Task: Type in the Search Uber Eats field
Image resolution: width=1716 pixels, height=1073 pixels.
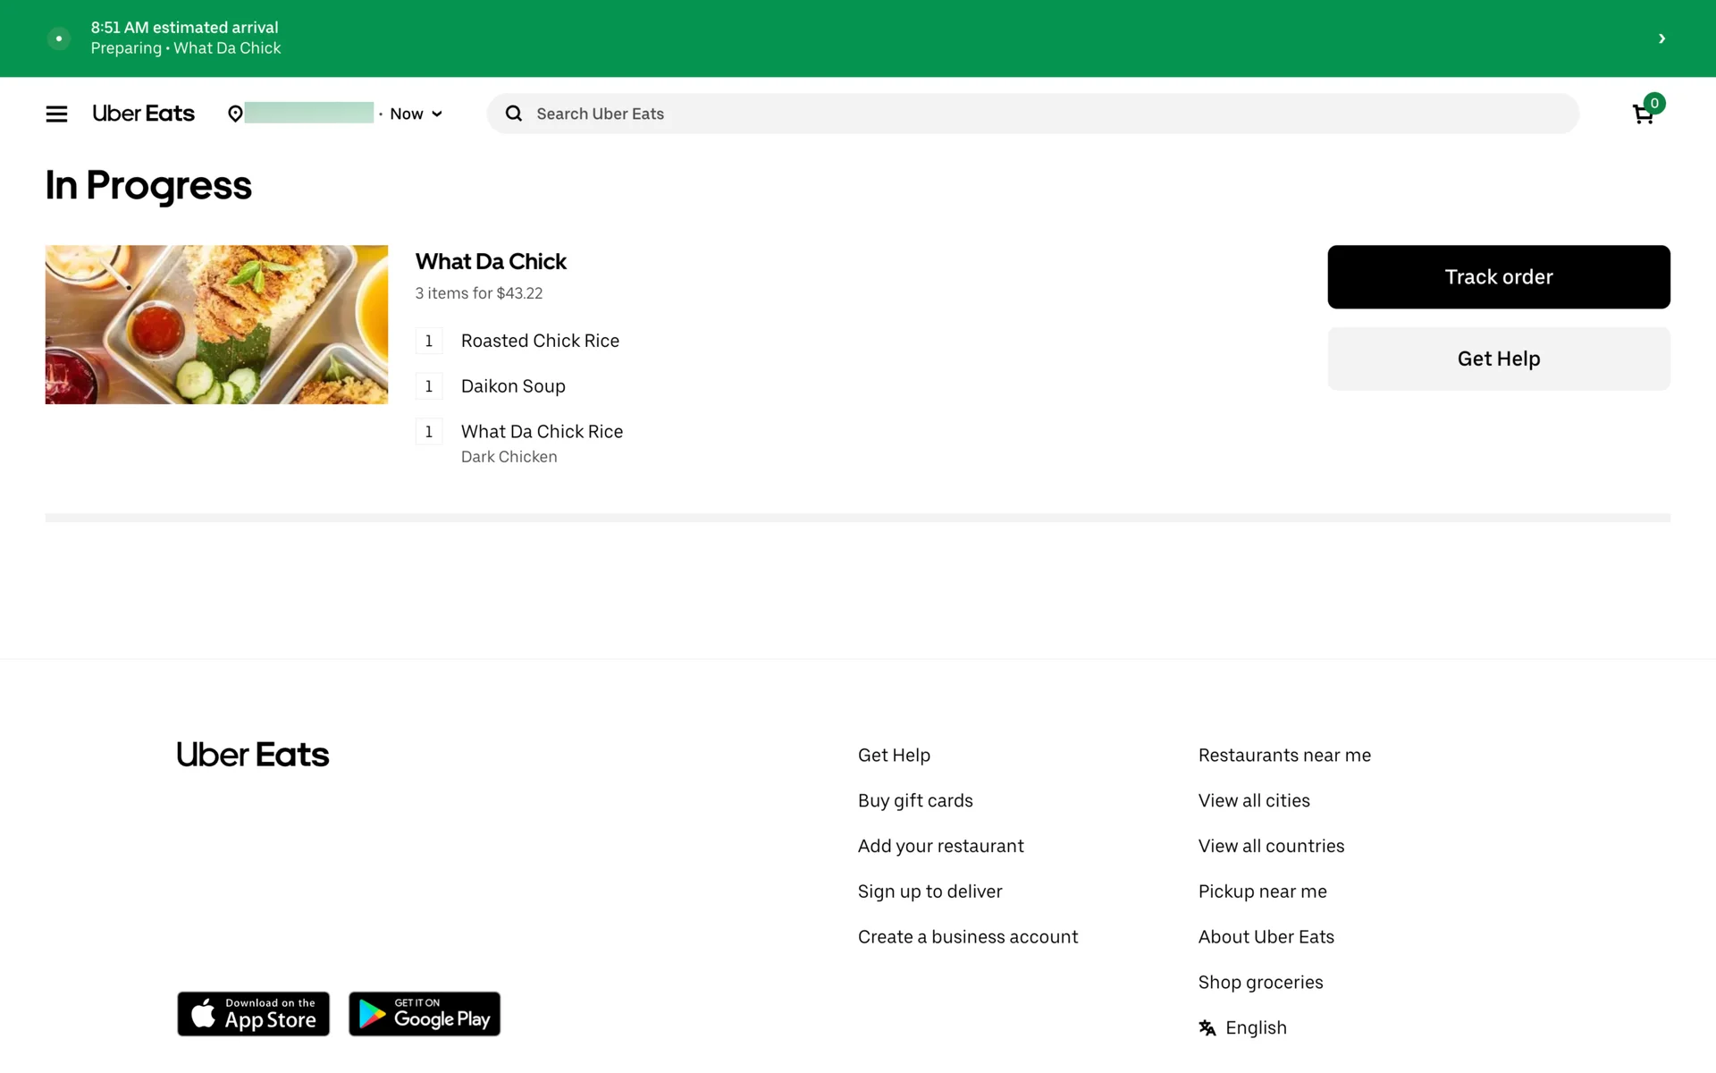Action: (x=1028, y=114)
